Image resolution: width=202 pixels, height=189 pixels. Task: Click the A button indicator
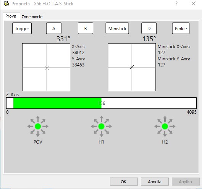[x=54, y=28]
